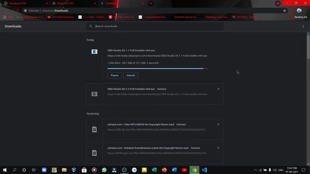Viewport: 310px width, 174px height.
Task: Open source URL of Take Off mp3
Action: coord(157,130)
